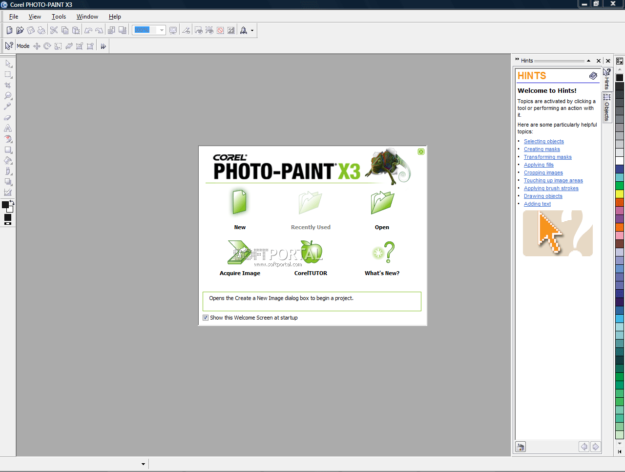Select the Eraser tool
625x472 pixels.
tap(8, 117)
